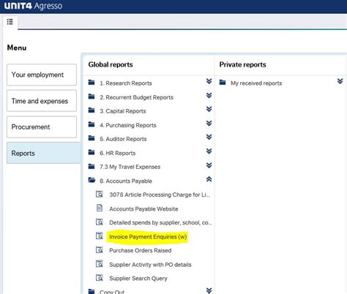
Task: Open 3078 Article Processing Charge report
Action: [x=160, y=195]
